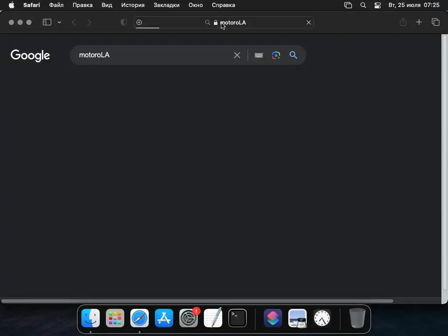
Task: Open the on-screen keyboard input tool
Action: coord(259,55)
